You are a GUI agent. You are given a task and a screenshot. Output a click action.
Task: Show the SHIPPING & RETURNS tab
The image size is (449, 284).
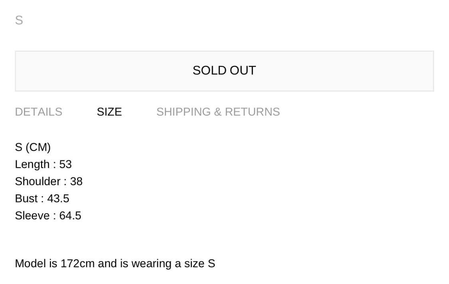[x=218, y=112]
